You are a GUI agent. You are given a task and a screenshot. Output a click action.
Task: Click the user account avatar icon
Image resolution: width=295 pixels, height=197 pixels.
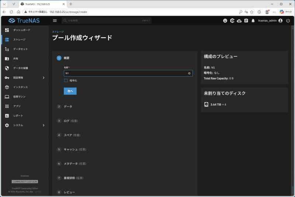point(281,21)
